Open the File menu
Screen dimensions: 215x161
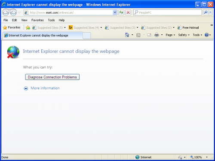(x=6, y=20)
